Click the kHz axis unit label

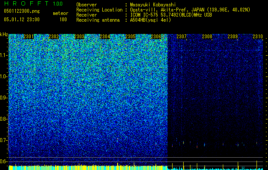[x=4, y=34]
